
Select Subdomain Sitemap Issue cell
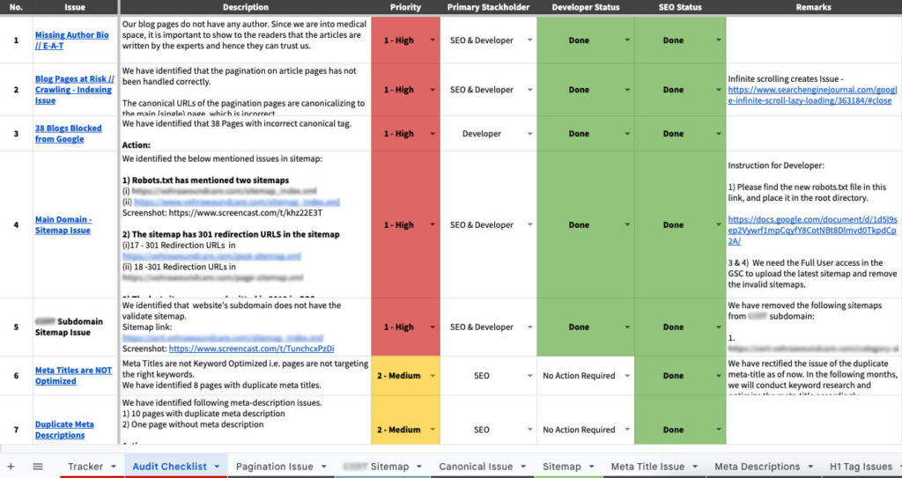(75, 327)
